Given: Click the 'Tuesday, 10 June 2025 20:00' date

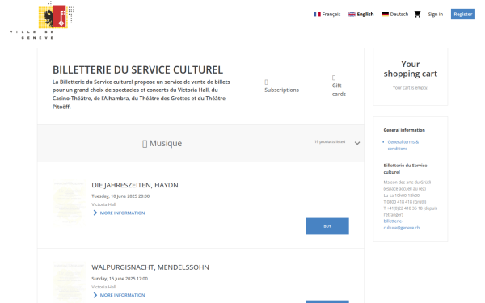Looking at the screenshot, I should (120, 196).
